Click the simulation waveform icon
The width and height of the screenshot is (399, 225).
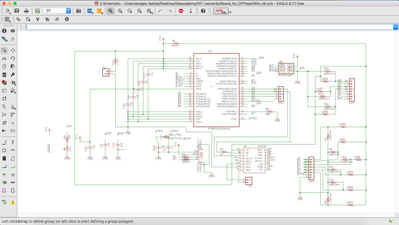point(18,19)
